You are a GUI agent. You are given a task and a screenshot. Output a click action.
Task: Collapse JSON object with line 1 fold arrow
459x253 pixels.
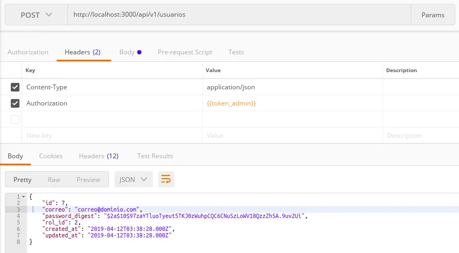pos(23,197)
